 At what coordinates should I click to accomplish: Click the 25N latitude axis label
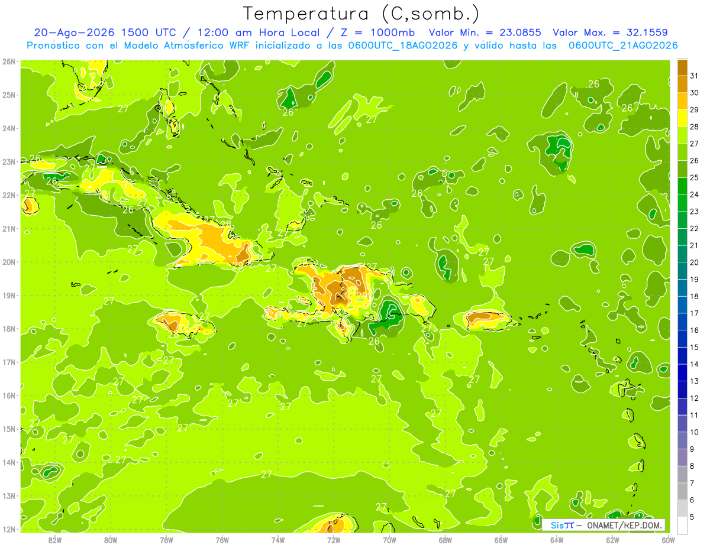pos(8,95)
